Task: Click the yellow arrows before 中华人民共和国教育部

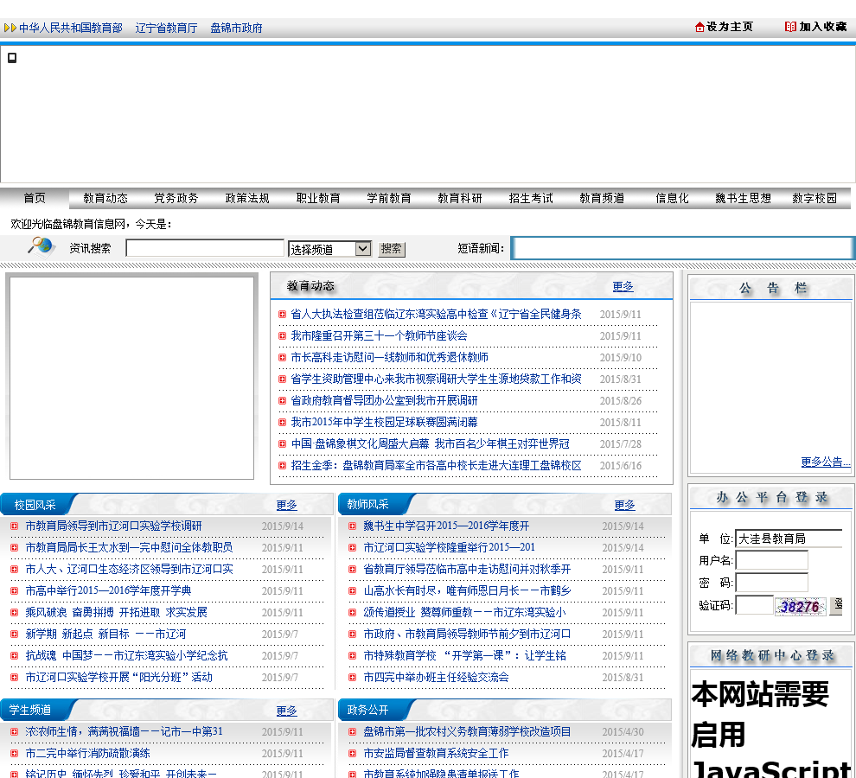Action: (10, 28)
